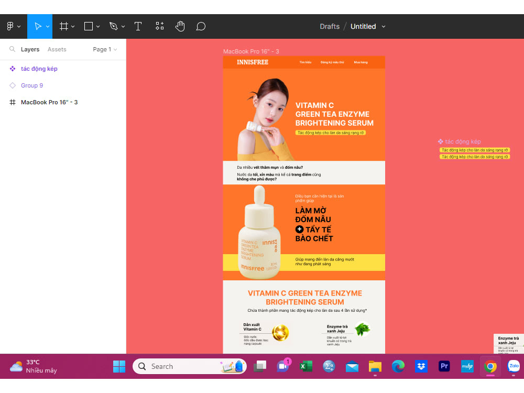Switch to the Assets tab
The height and width of the screenshot is (393, 524).
pyautogui.click(x=57, y=49)
